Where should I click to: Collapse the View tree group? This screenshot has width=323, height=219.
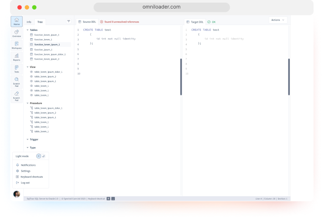tap(28, 67)
